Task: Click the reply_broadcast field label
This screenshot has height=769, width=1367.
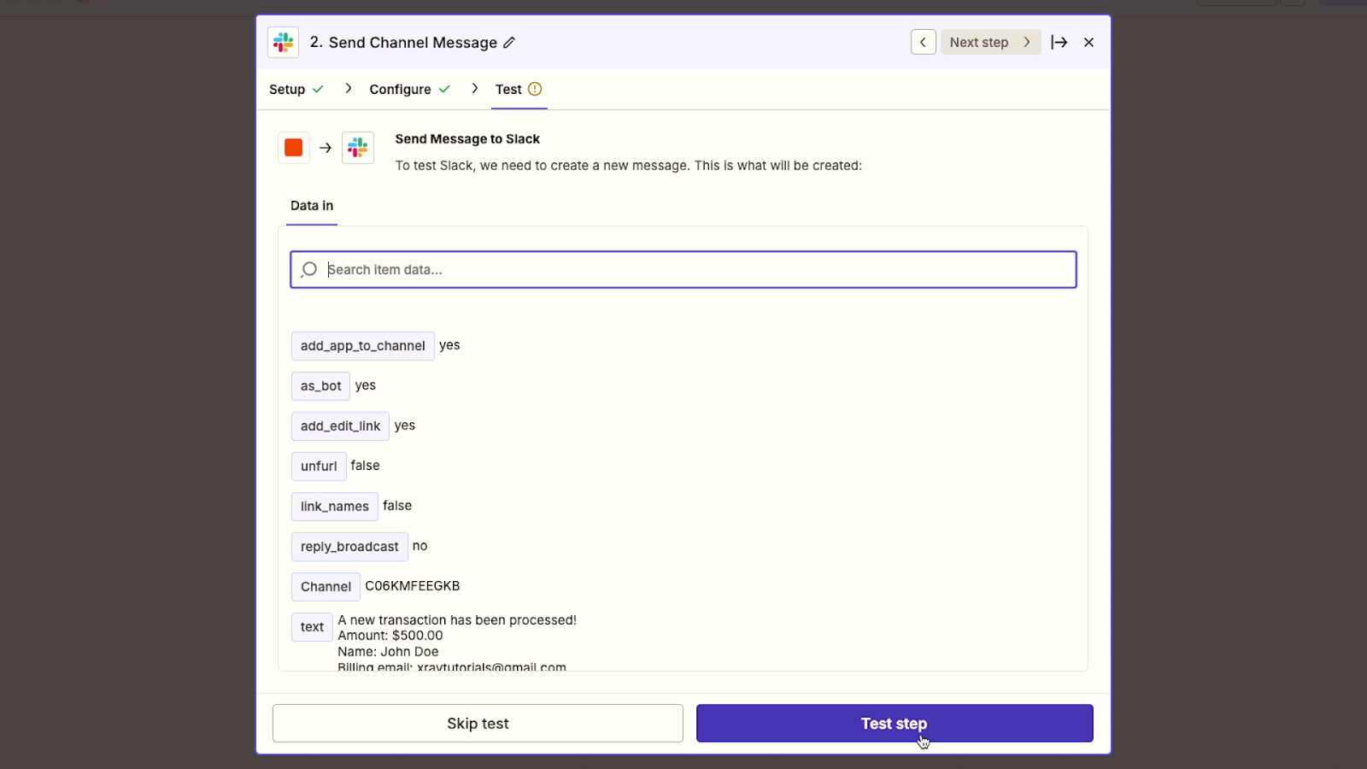Action: coord(349,547)
